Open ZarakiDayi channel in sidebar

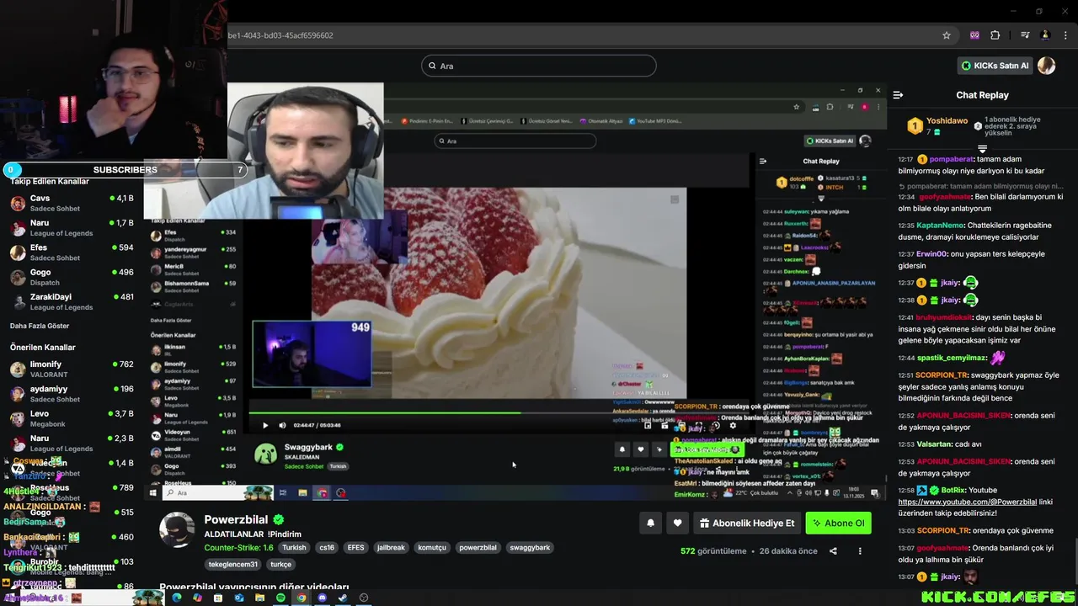click(72, 301)
